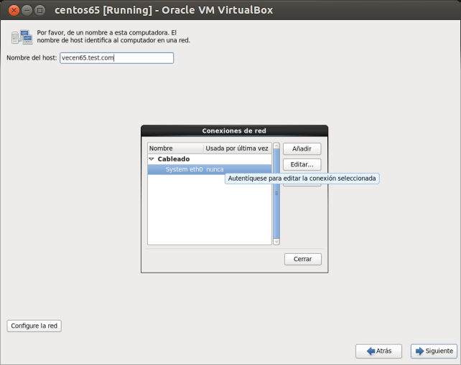This screenshot has width=461, height=365.
Task: Close dialog with Cerrar button
Action: pyautogui.click(x=303, y=259)
